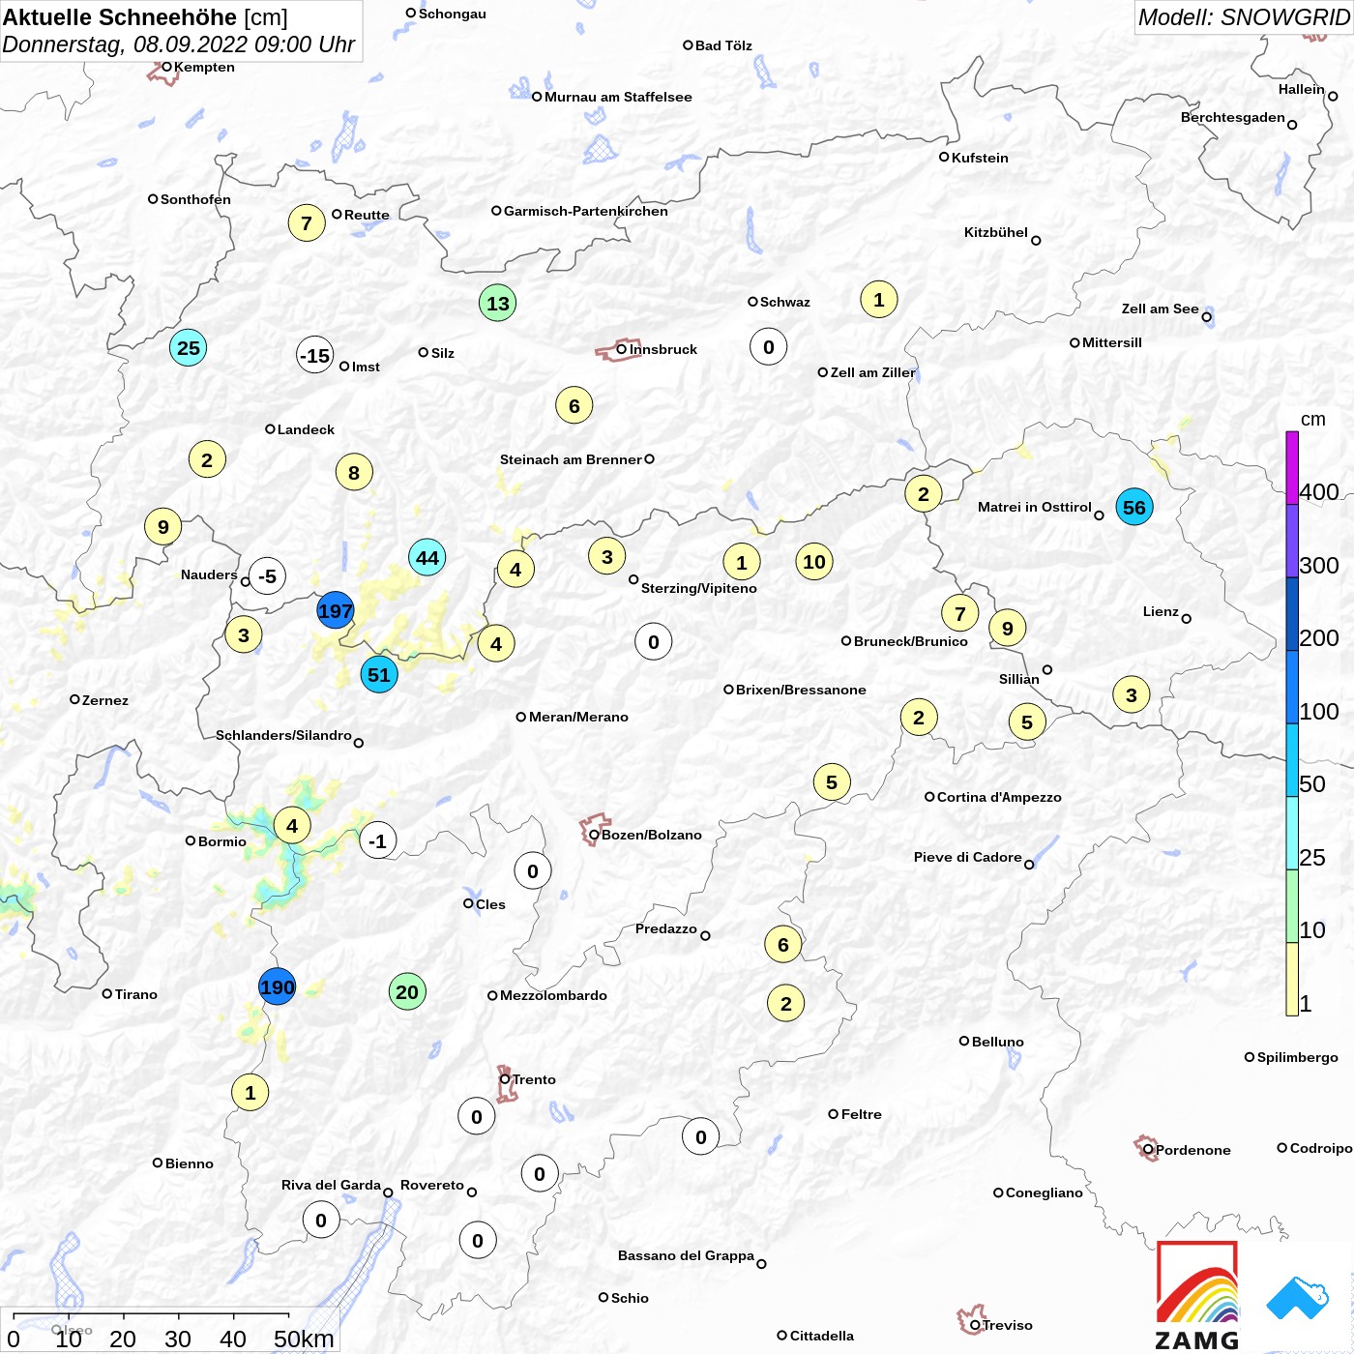Click the Kempten label
Image resolution: width=1354 pixels, height=1354 pixels.
204,67
